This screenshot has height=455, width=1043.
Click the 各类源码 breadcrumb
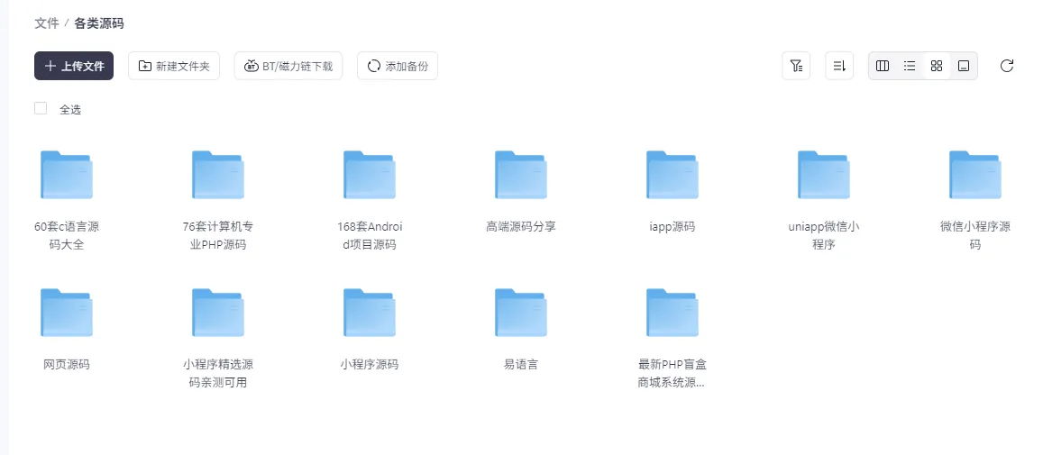click(x=98, y=23)
